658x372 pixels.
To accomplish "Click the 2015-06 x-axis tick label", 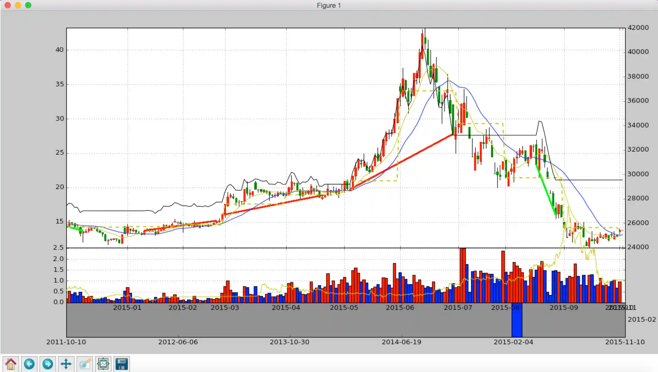I will click(400, 308).
